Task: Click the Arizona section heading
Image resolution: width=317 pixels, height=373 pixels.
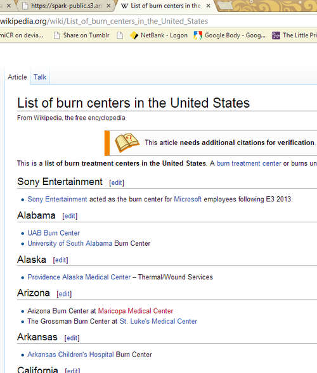Action: click(34, 293)
